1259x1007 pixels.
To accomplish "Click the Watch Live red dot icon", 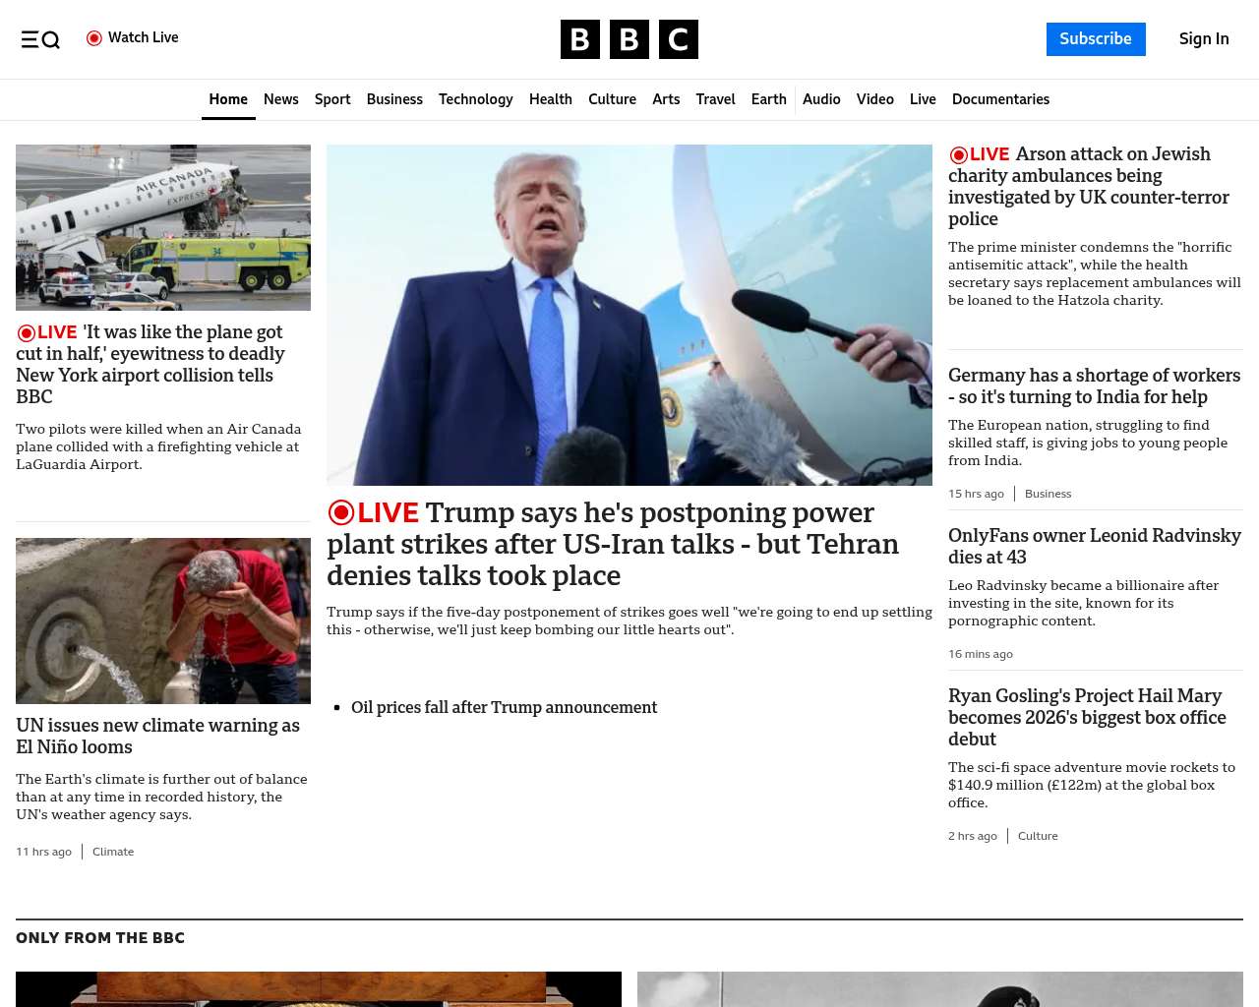I will coord(94,38).
